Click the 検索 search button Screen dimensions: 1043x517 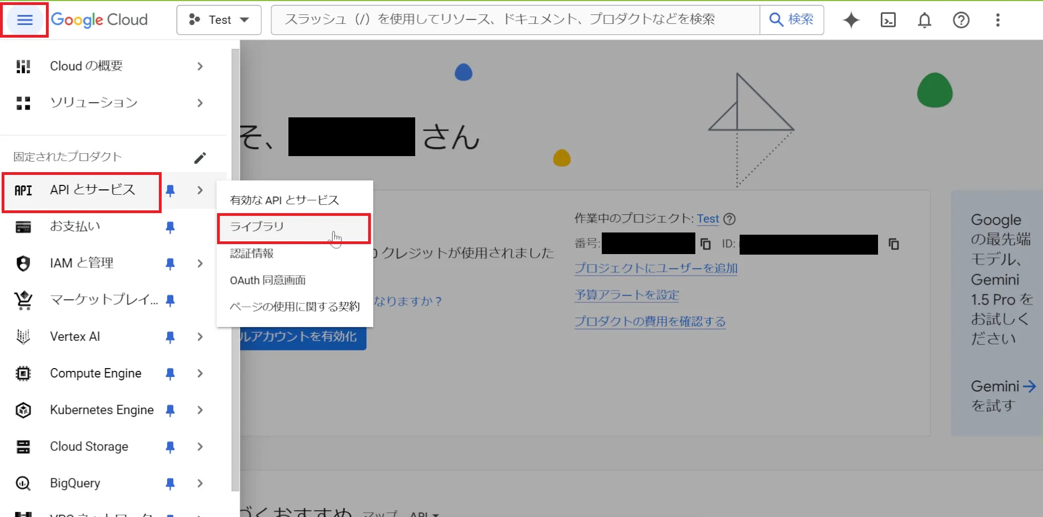pos(792,20)
